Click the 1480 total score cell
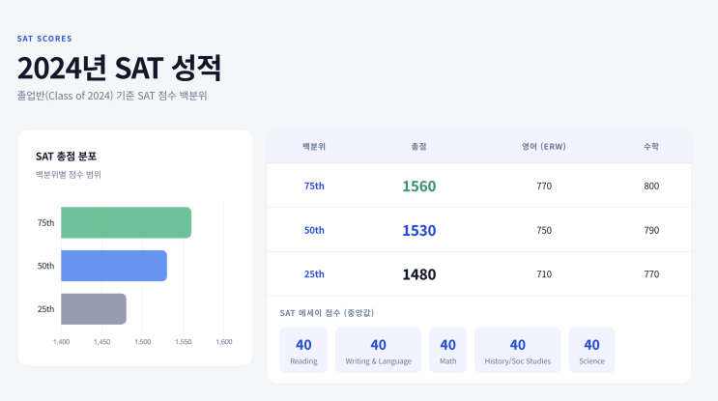The height and width of the screenshot is (401, 718). [419, 274]
